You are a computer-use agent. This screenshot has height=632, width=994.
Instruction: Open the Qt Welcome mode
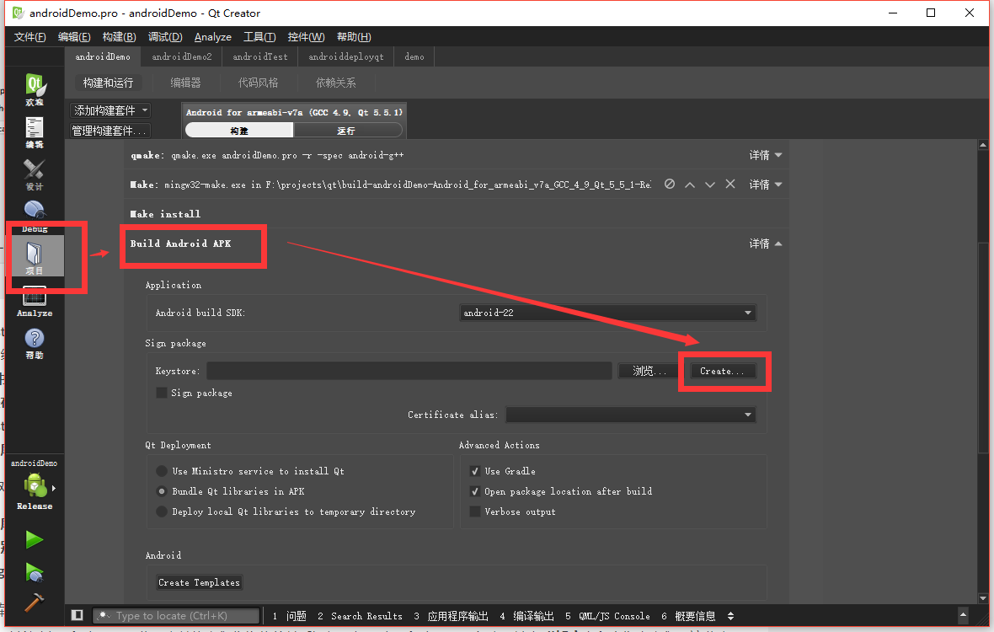[x=35, y=90]
